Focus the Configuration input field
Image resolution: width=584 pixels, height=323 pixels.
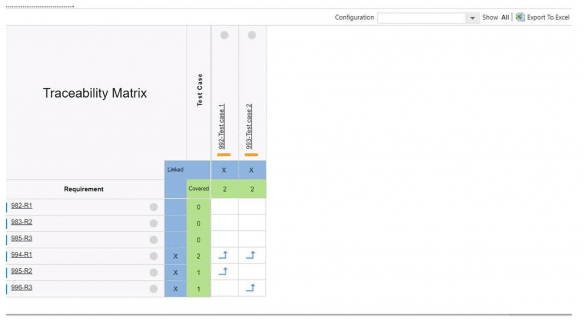(421, 18)
